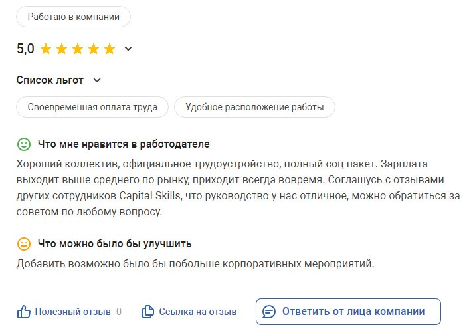Select the Своевременная оплата труда chip

tap(92, 107)
